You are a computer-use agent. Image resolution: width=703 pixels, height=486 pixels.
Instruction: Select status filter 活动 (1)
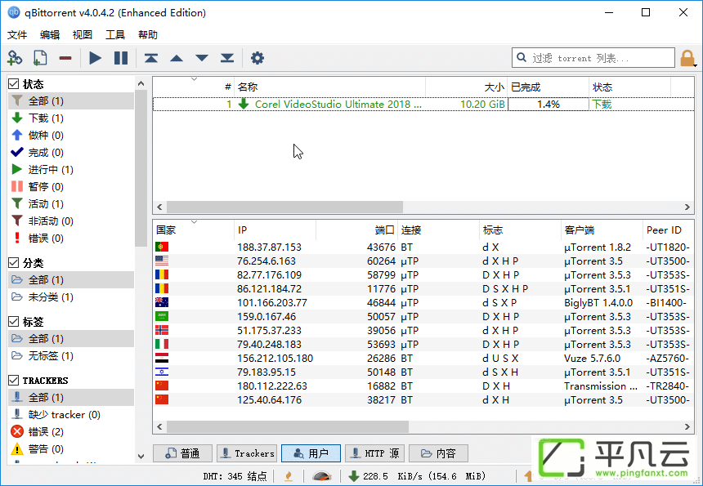coord(71,204)
